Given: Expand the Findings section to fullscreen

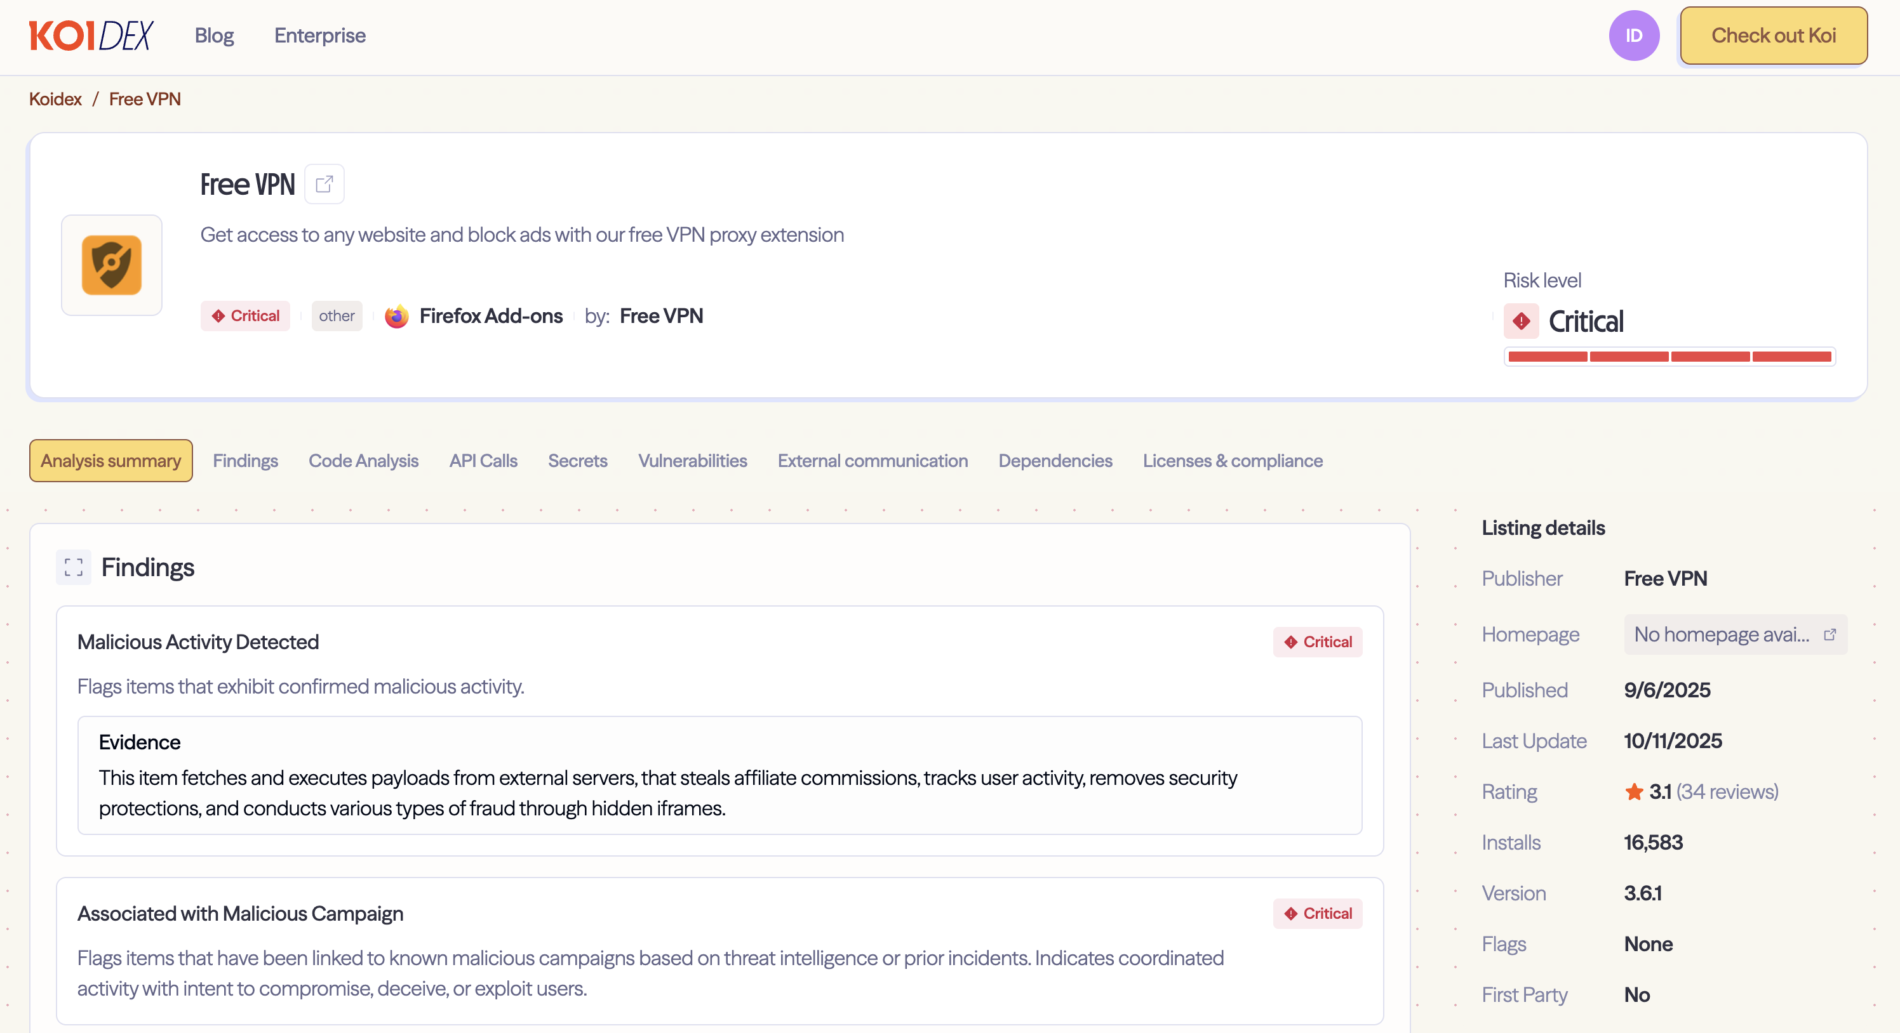Looking at the screenshot, I should [x=73, y=567].
